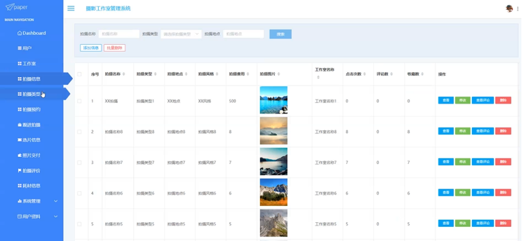Screen dimensions: 522x241
Task: Click the icon beside 跟进拍摄
Action: (20, 125)
